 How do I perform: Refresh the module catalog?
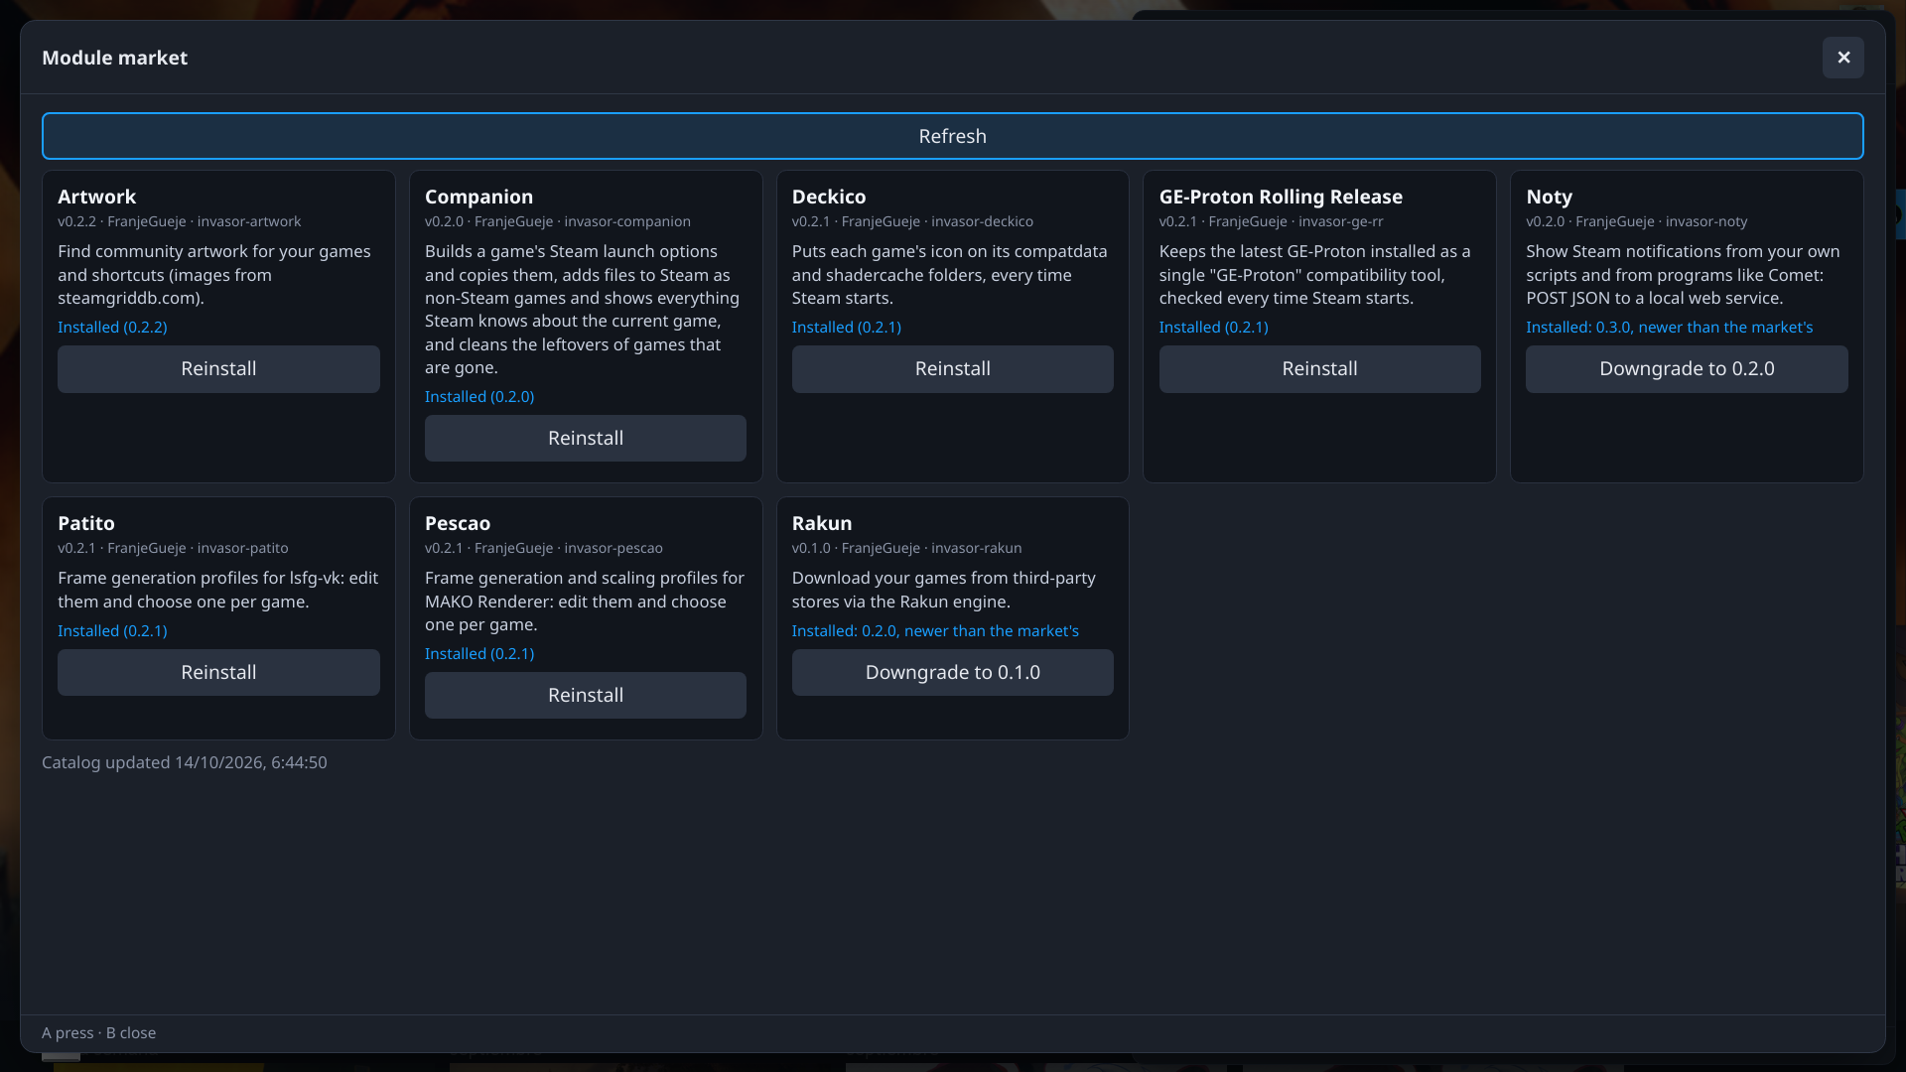coord(952,136)
